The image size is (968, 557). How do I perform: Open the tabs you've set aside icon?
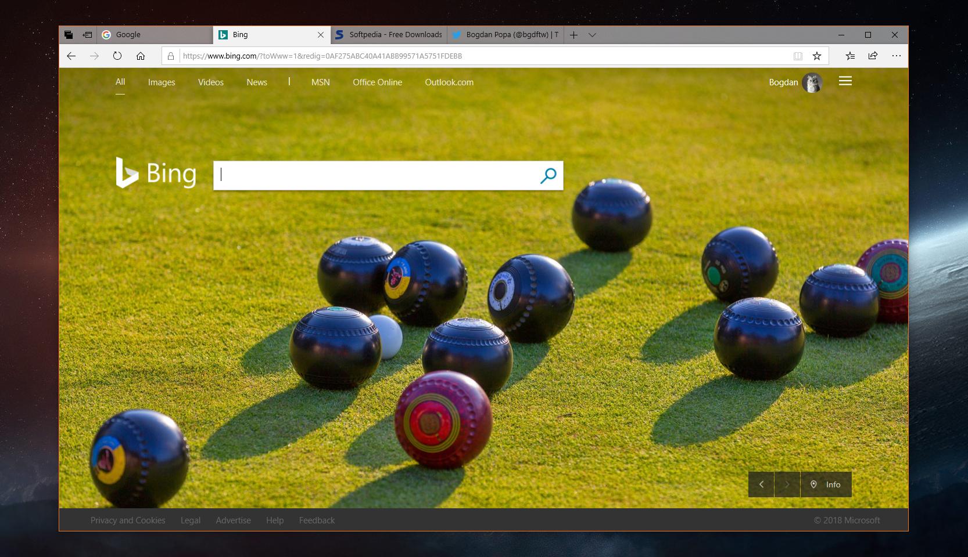(69, 35)
